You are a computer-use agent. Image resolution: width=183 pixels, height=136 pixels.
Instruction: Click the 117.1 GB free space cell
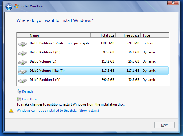click(x=133, y=71)
